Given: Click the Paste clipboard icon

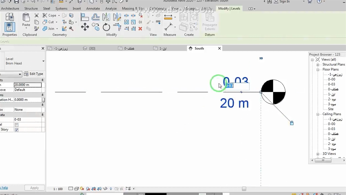Looking at the screenshot, I should pyautogui.click(x=26, y=20).
